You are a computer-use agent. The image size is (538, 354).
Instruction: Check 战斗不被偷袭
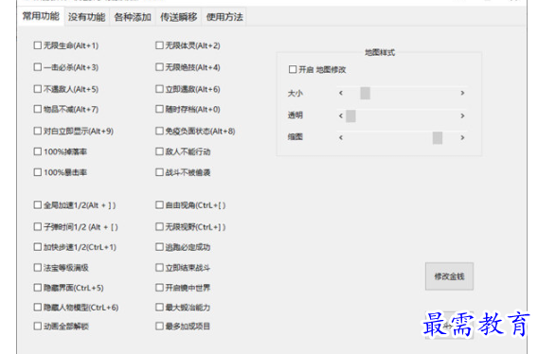tap(159, 172)
